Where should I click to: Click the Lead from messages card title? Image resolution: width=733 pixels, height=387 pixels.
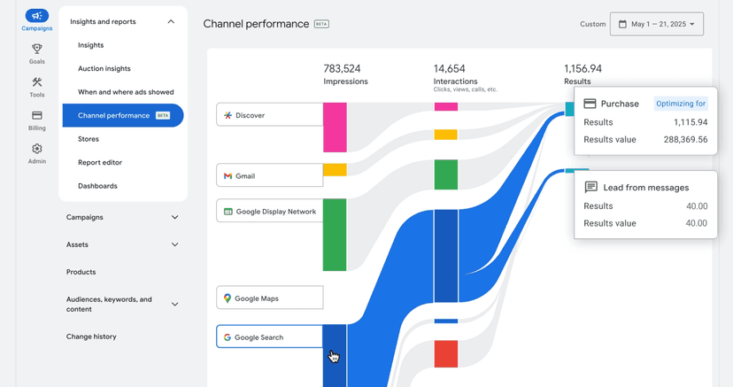(x=645, y=188)
